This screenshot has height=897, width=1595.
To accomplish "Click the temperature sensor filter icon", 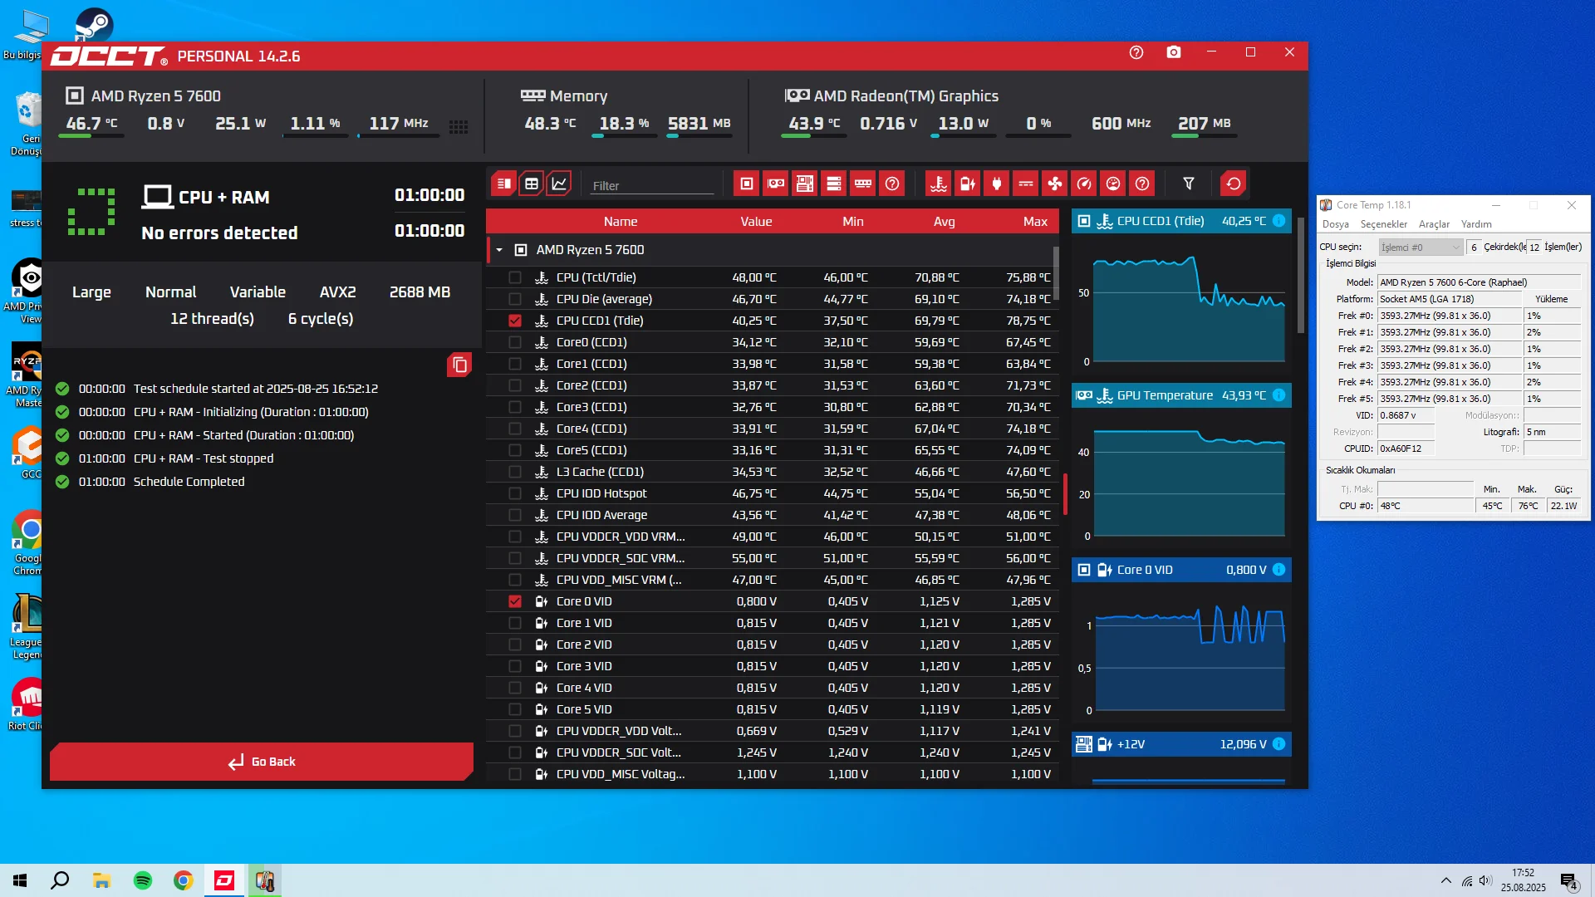I will 939,184.
